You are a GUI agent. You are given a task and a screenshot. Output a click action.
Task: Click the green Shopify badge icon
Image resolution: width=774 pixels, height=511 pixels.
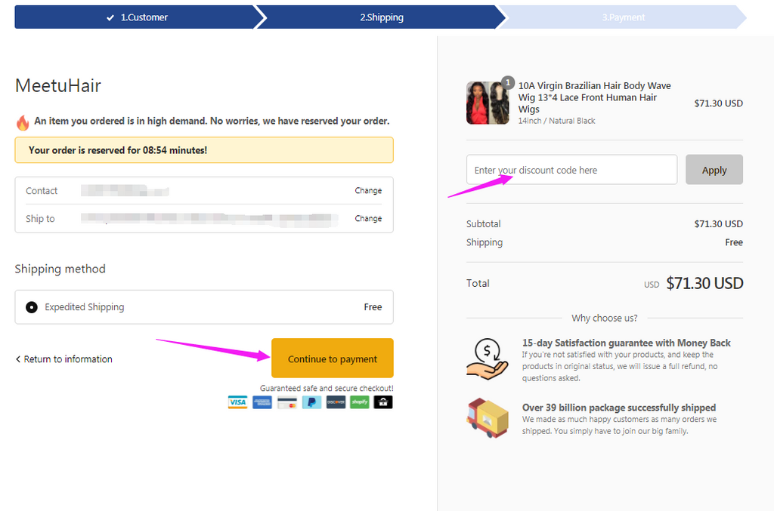click(360, 402)
